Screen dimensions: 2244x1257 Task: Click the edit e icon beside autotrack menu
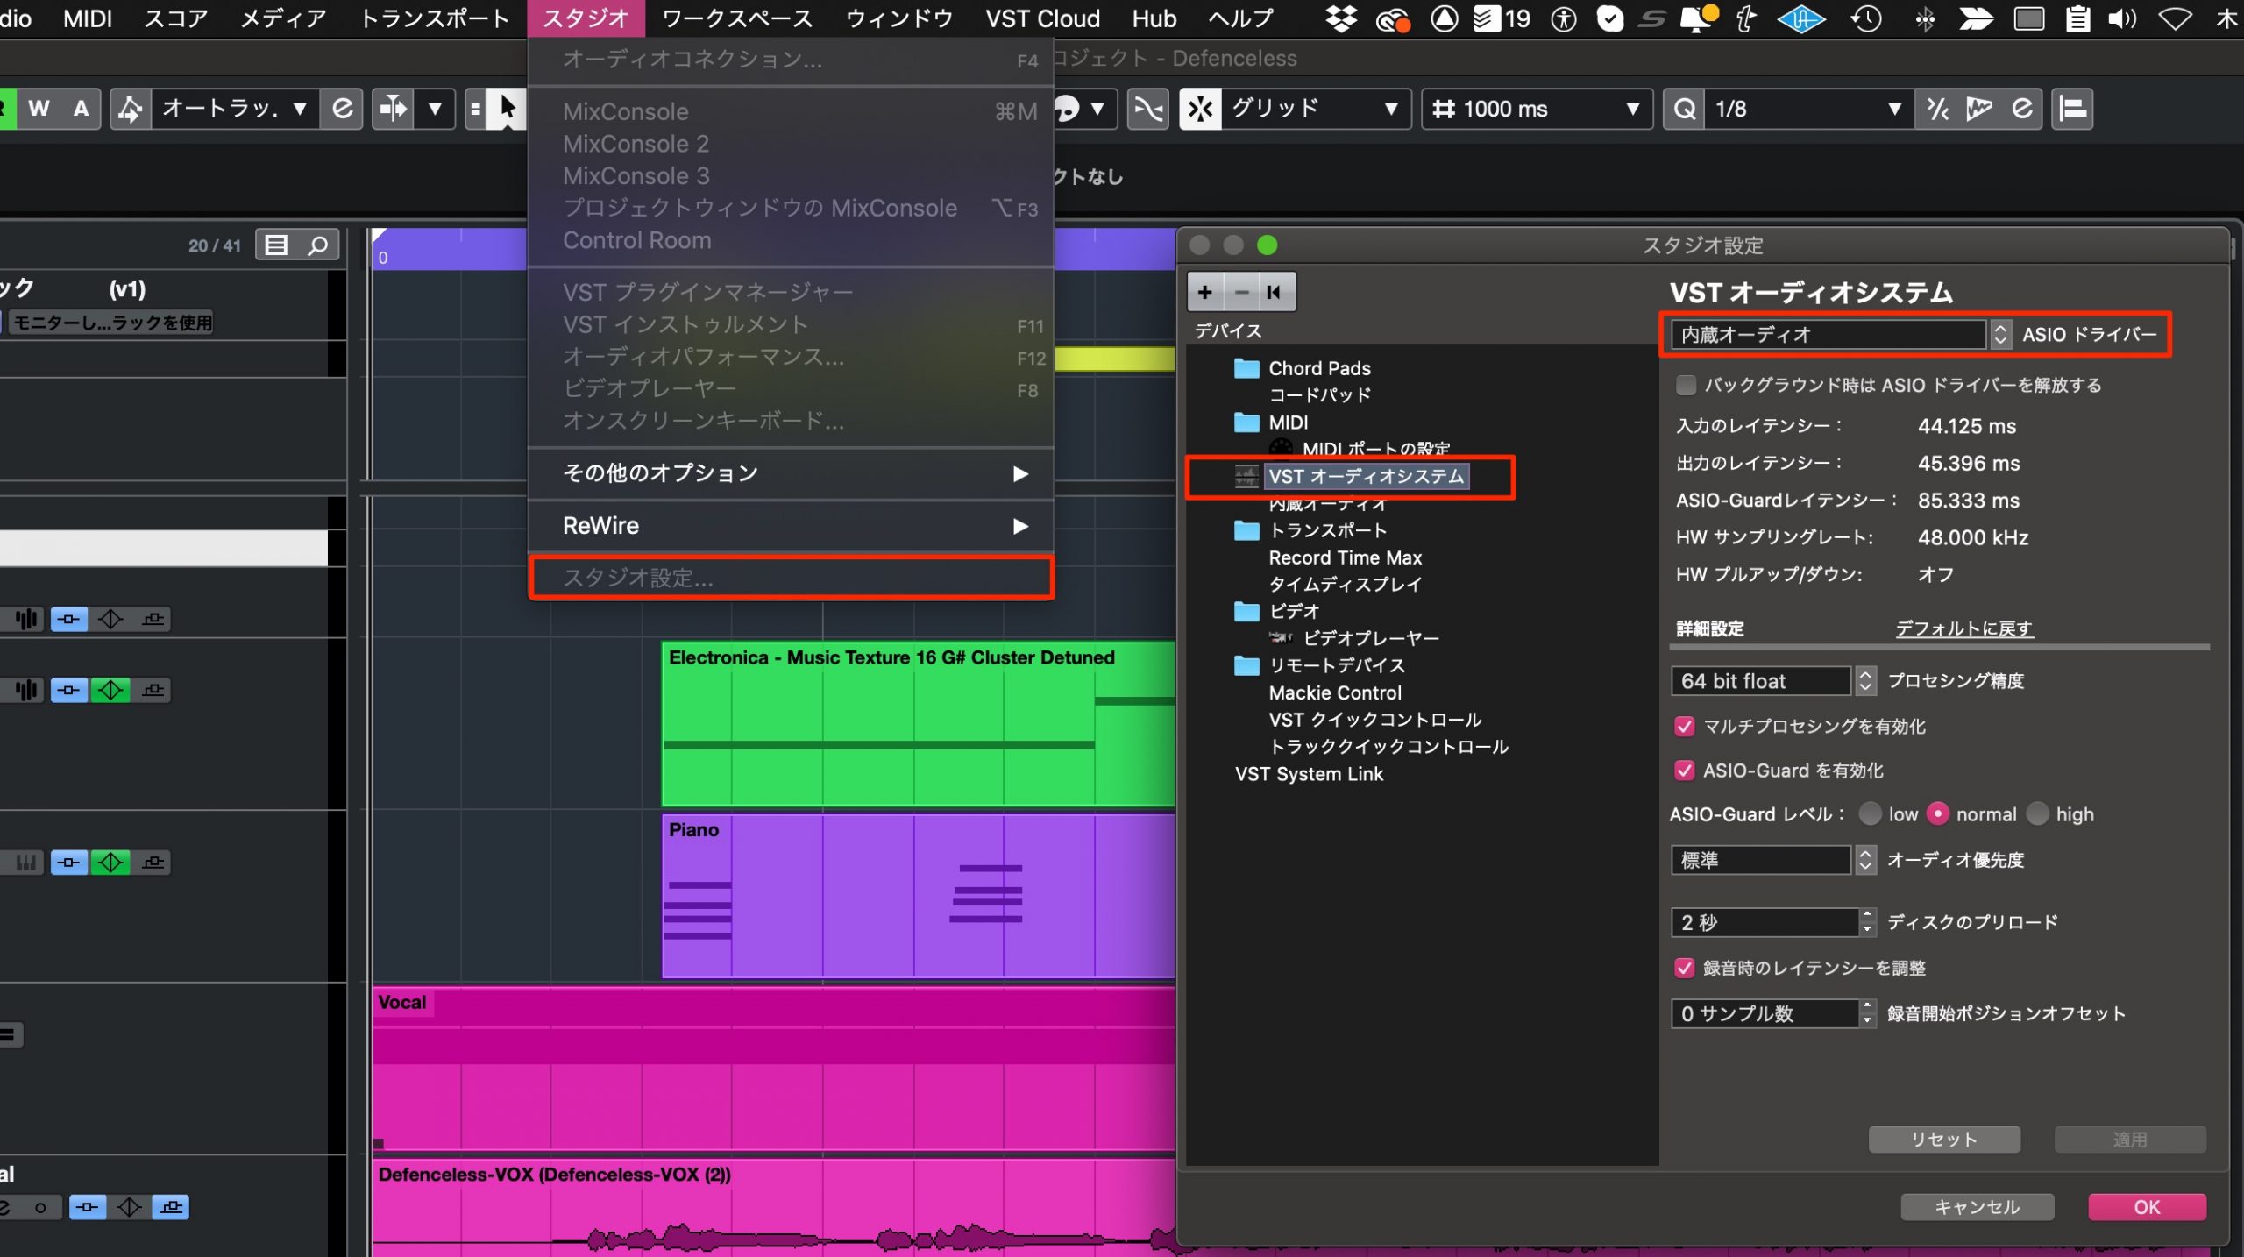click(343, 109)
